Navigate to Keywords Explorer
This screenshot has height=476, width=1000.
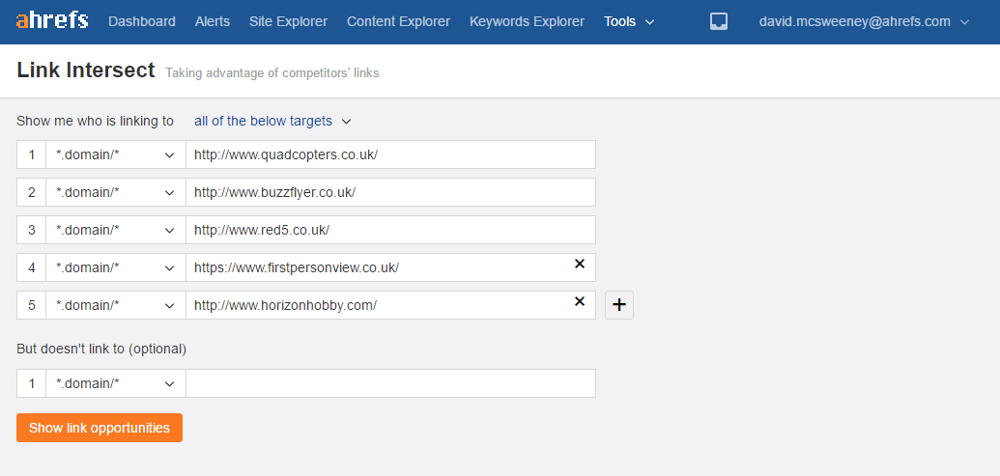coord(527,21)
